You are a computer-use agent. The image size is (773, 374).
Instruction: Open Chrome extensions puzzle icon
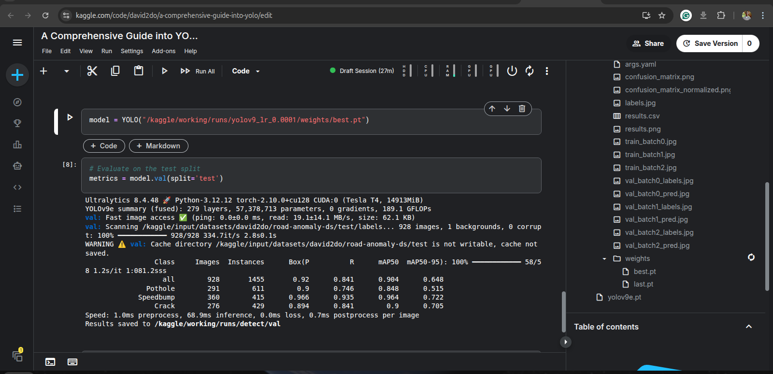pyautogui.click(x=721, y=15)
